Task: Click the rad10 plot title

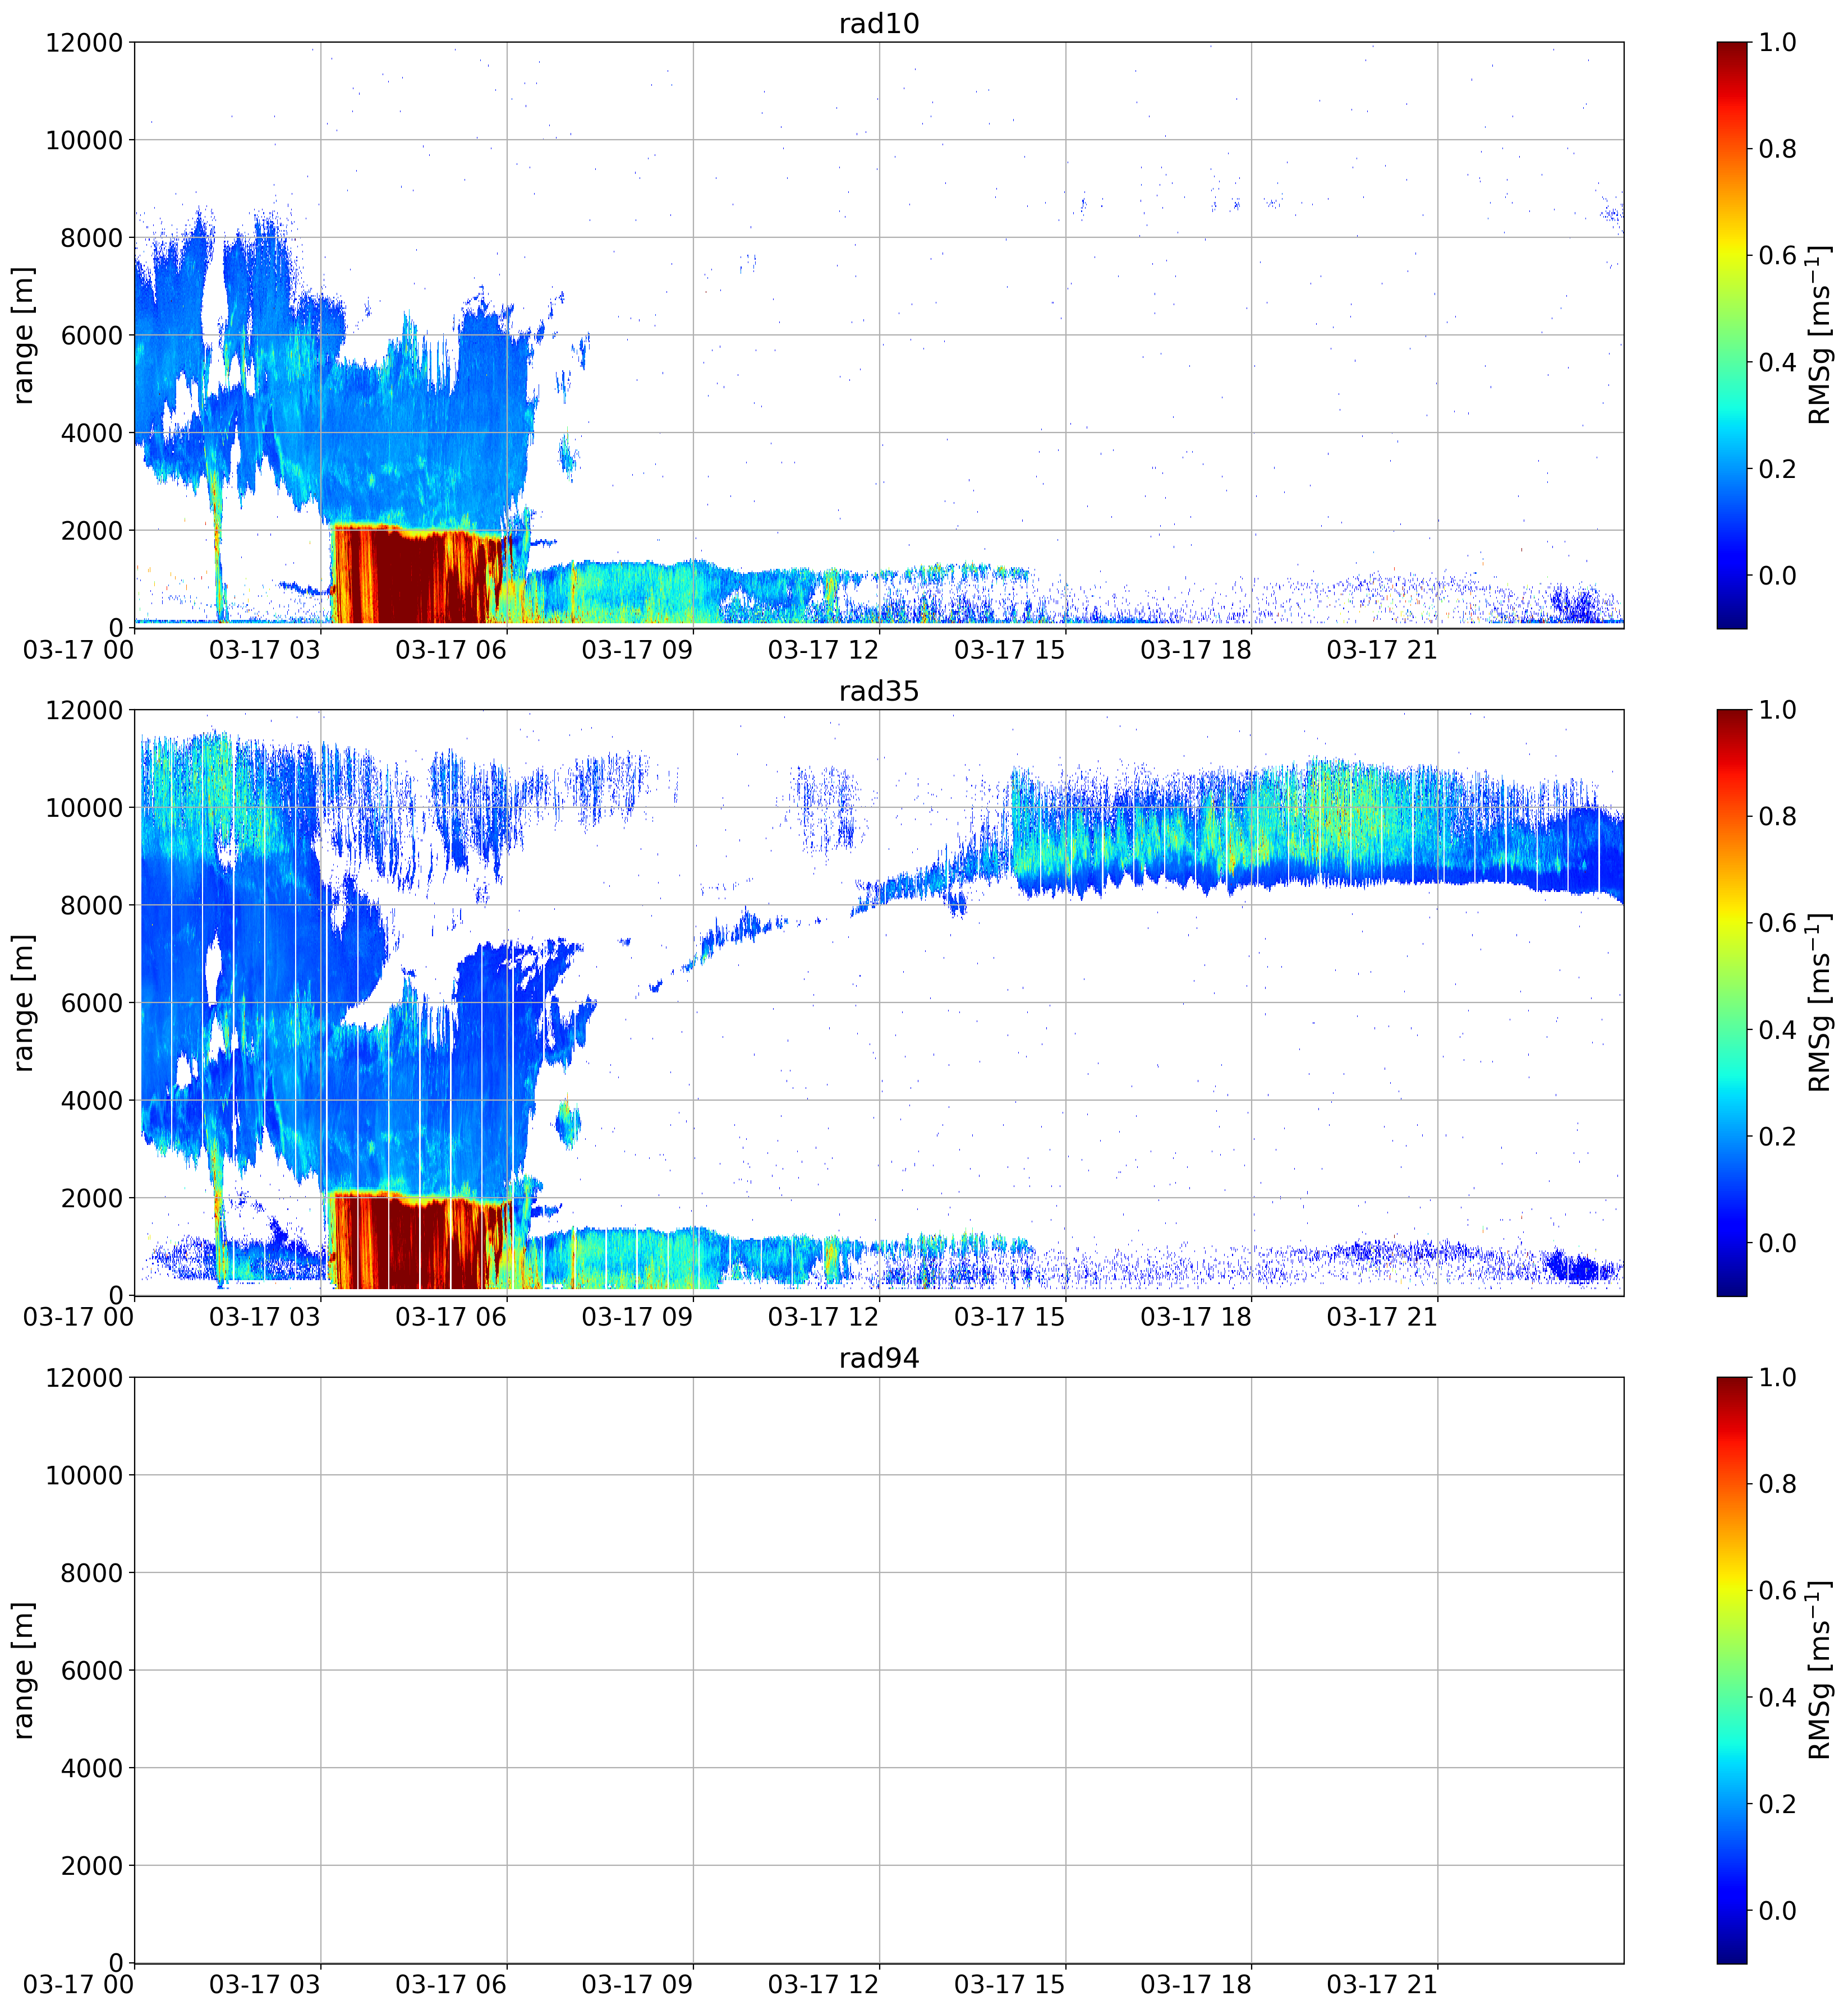Action: click(x=879, y=23)
